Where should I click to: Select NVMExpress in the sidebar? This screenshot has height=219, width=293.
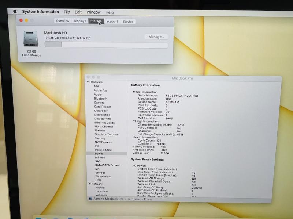click(103, 142)
